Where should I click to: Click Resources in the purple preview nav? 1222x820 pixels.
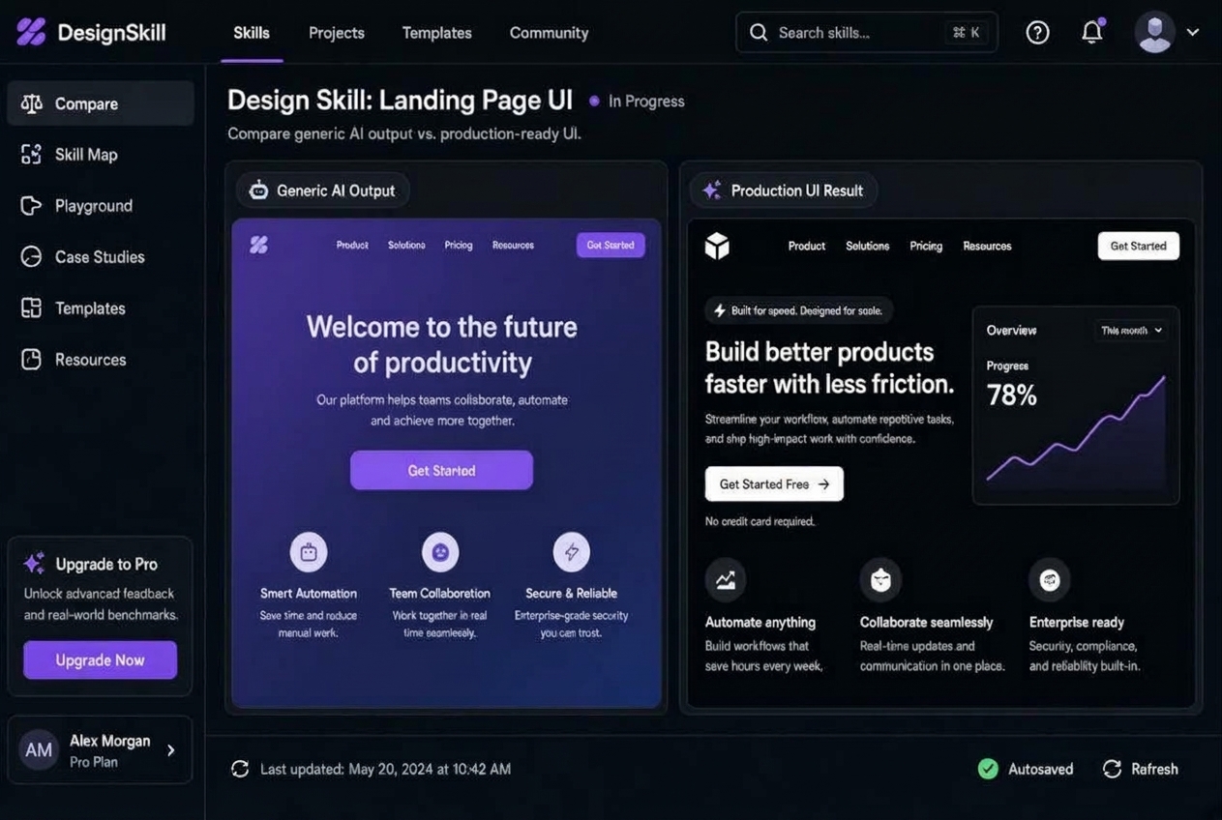coord(513,246)
